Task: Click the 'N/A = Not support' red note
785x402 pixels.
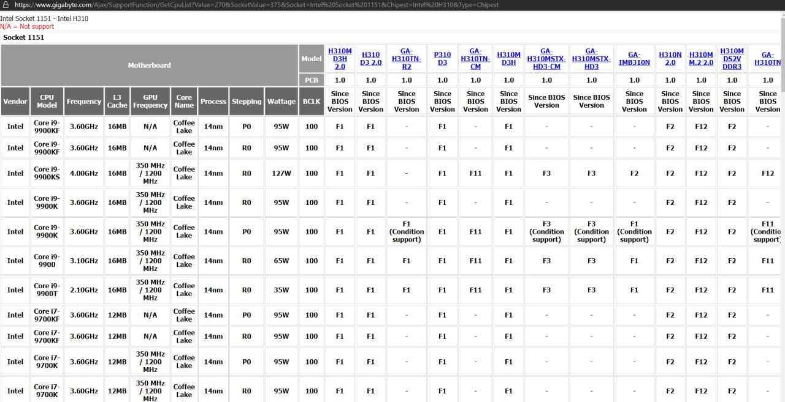Action: [x=27, y=26]
